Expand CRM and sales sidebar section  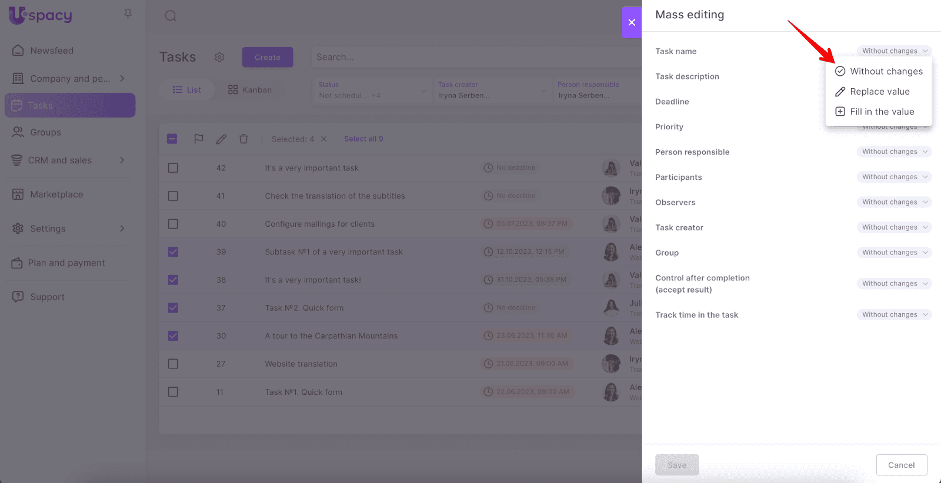122,160
